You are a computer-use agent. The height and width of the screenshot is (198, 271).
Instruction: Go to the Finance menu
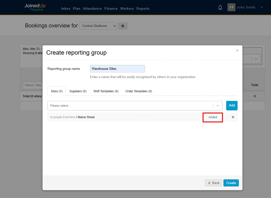point(111,9)
